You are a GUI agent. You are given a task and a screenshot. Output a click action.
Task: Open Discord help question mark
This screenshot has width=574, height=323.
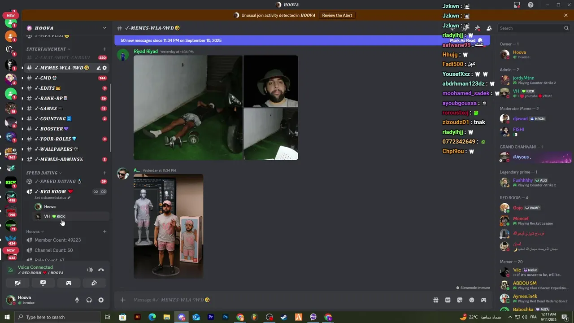pyautogui.click(x=531, y=5)
